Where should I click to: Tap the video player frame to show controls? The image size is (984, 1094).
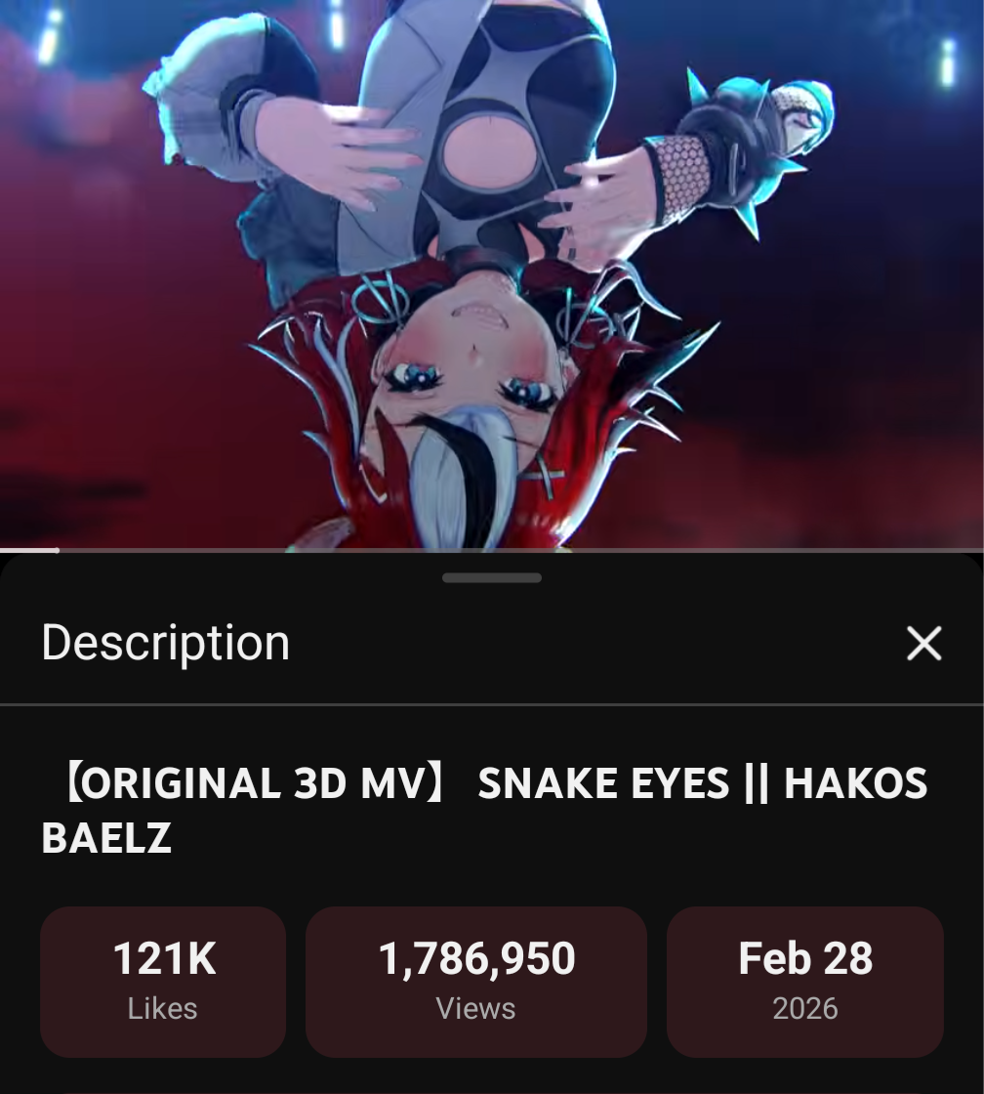click(x=492, y=274)
